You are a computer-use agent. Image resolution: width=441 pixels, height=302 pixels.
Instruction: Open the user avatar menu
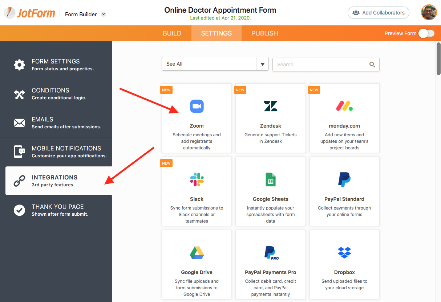click(x=429, y=12)
